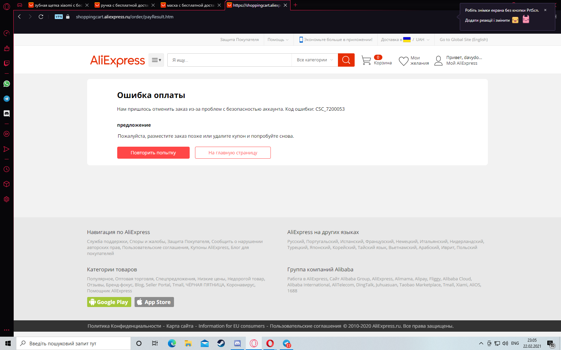Open the Google Play download badge
Screen dimensions: 561x350
(x=109, y=302)
